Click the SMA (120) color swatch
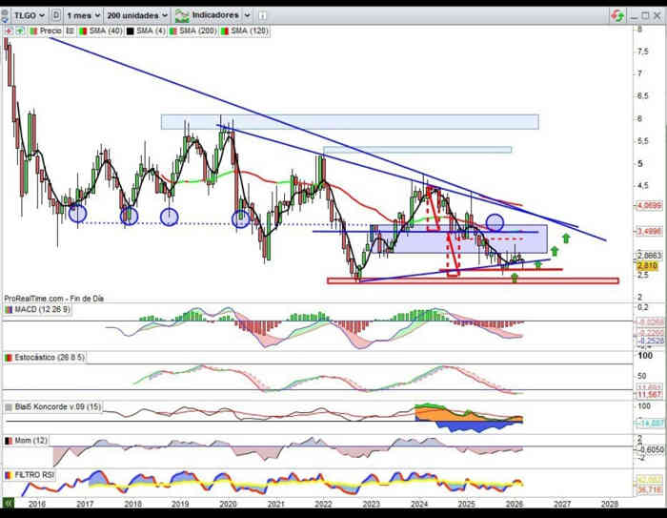Screen dimensions: 667x518 [225, 31]
